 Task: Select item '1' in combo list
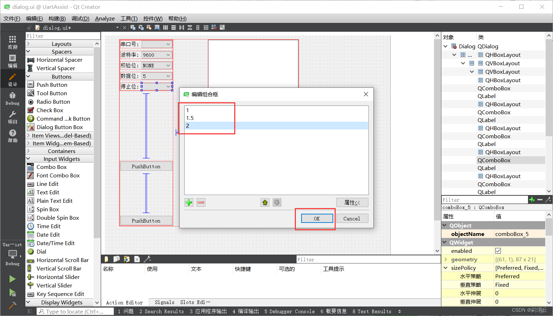[276, 110]
